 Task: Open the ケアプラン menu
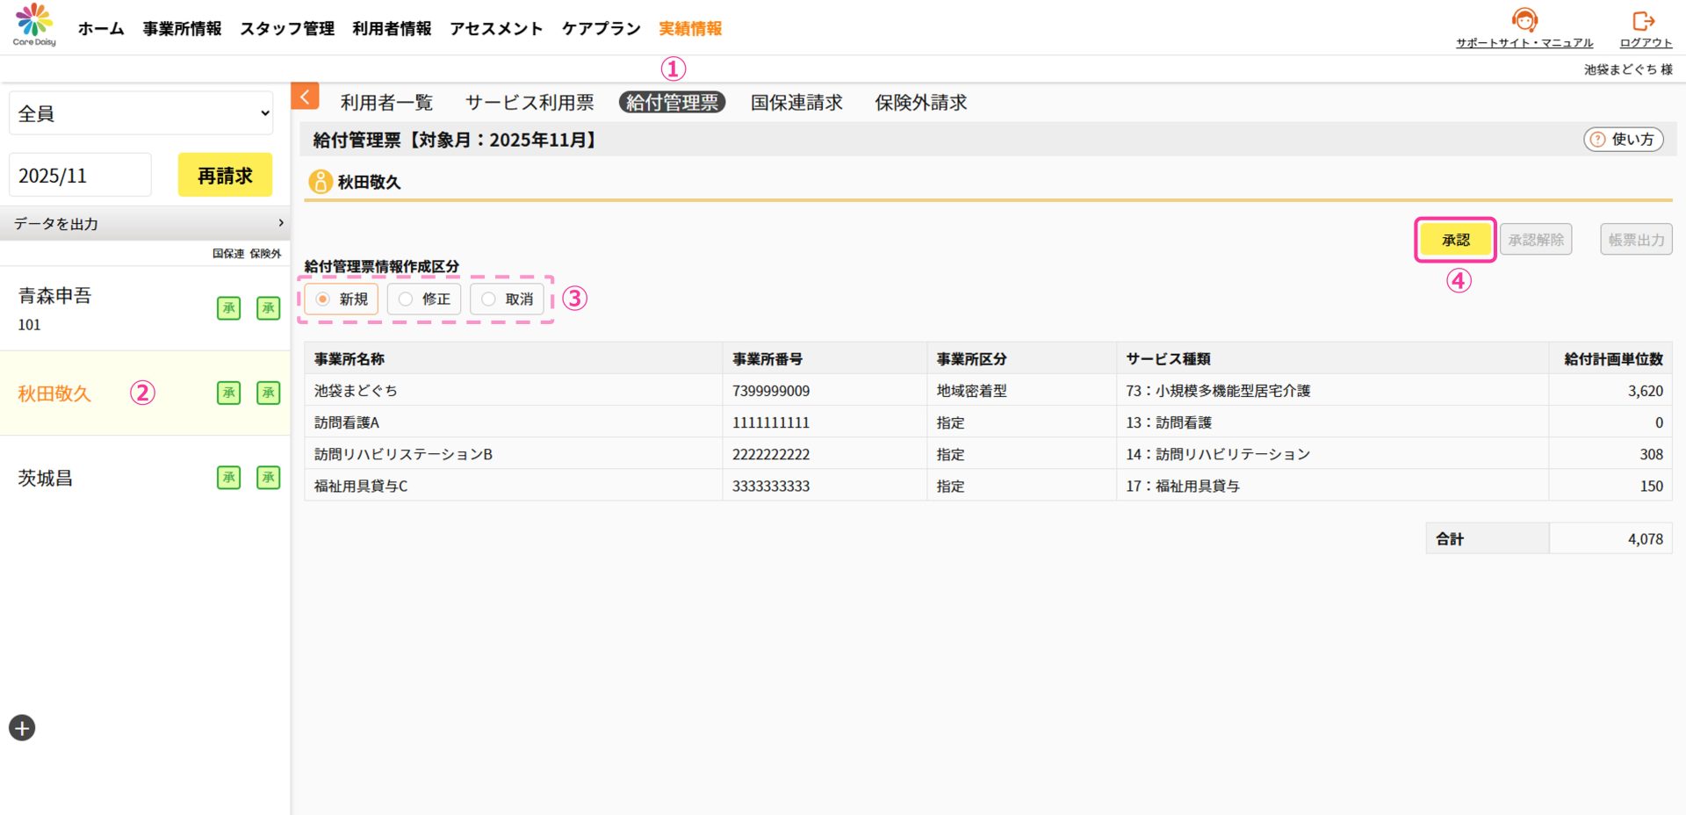coord(601,29)
